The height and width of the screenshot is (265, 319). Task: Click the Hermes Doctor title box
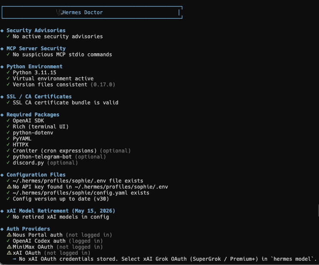click(92, 12)
